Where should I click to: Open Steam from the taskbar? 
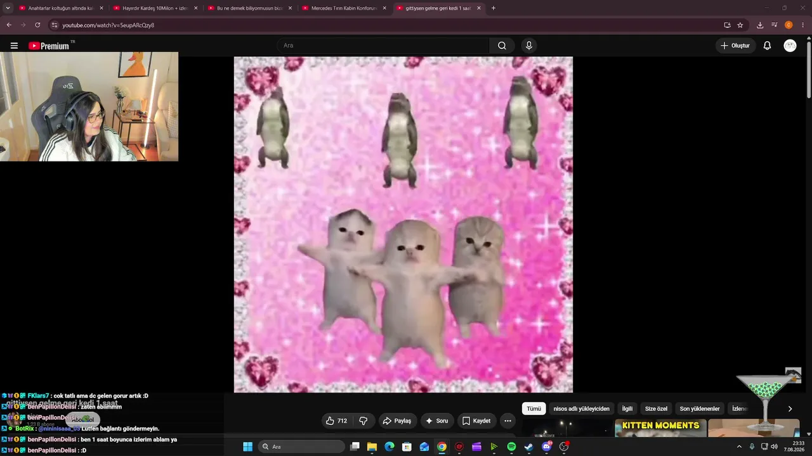tap(528, 446)
